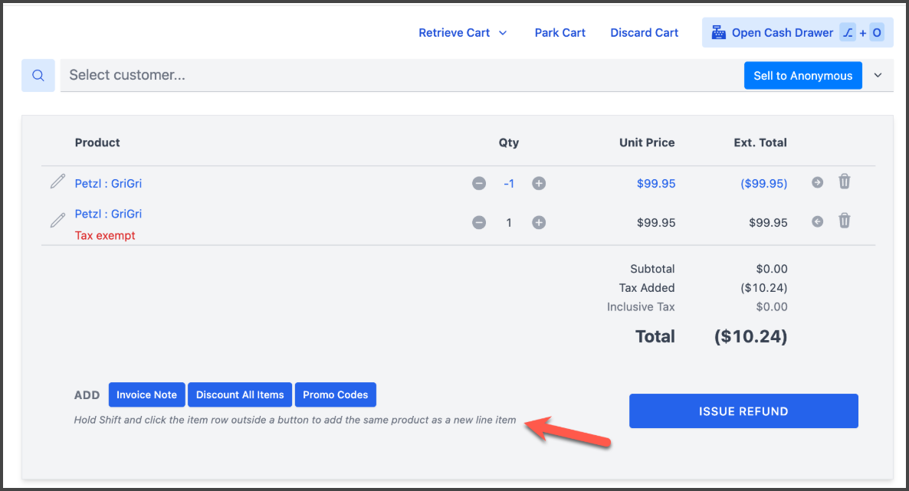Image resolution: width=909 pixels, height=491 pixels.
Task: Click Sell to Anonymous button
Action: (x=802, y=76)
